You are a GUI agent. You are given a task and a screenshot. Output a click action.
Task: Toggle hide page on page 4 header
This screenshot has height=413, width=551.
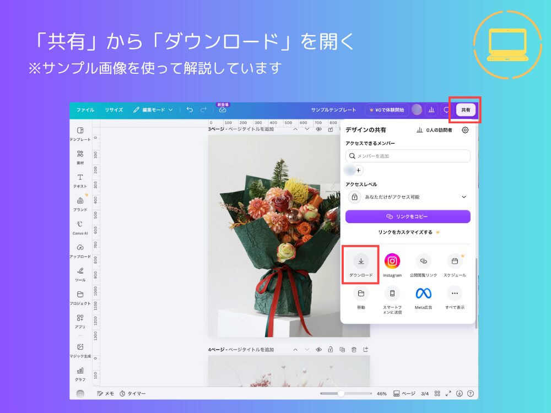click(318, 350)
